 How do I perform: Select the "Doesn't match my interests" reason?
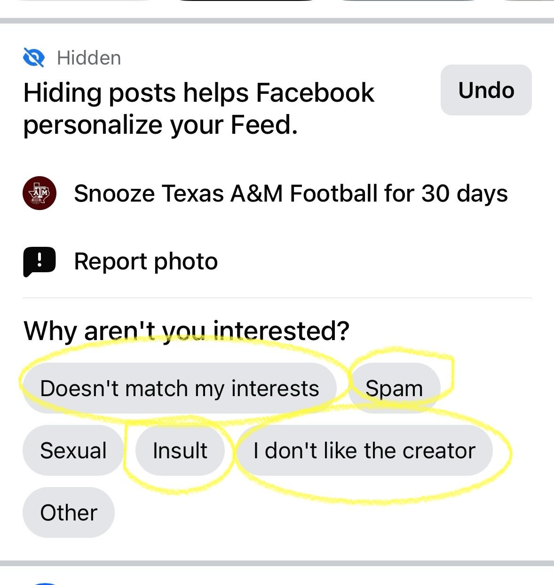pos(180,389)
